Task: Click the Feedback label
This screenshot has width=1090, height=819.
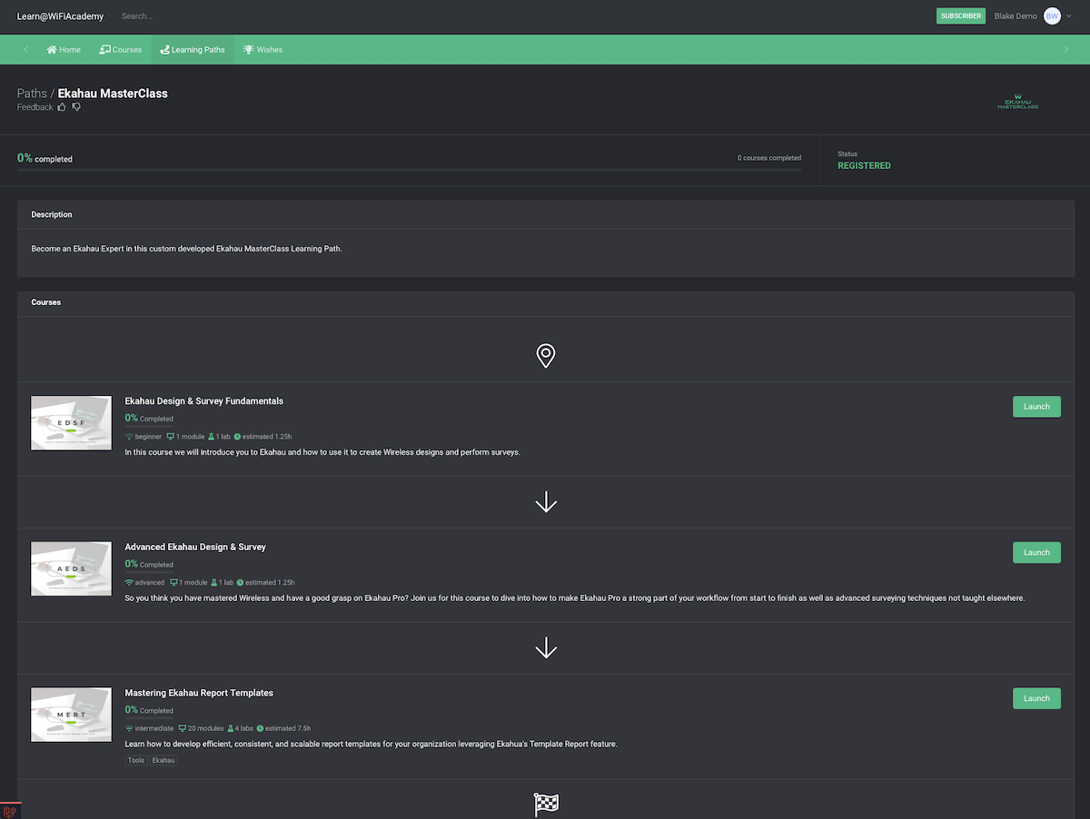Action: (x=35, y=107)
